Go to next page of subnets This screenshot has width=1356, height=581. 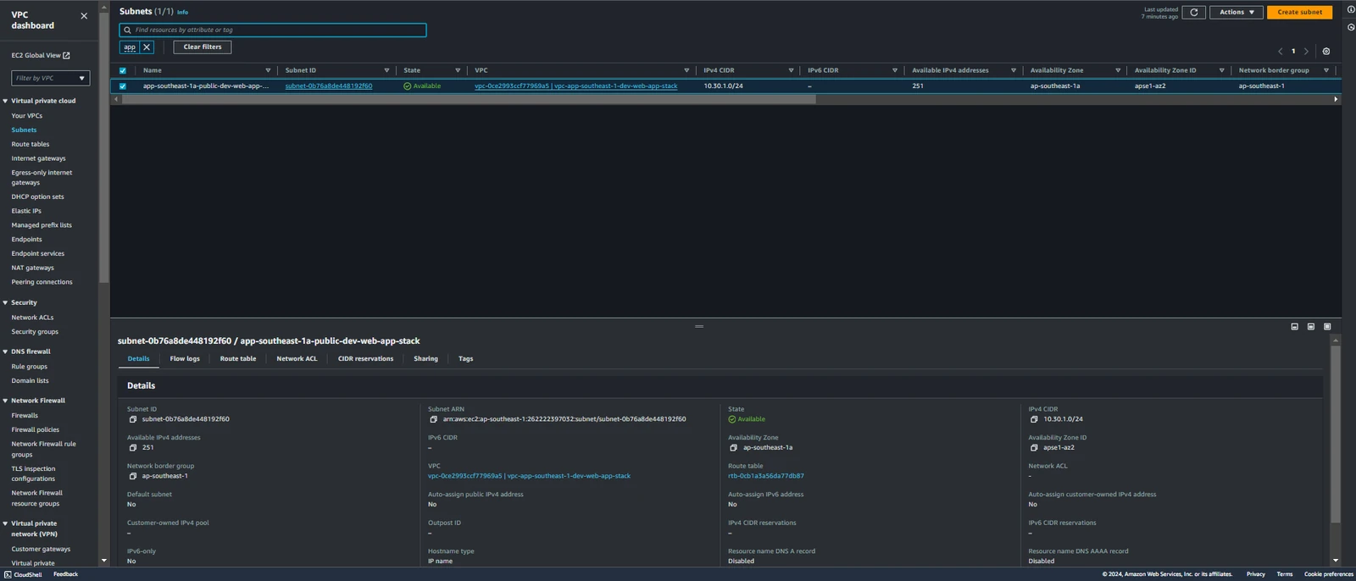click(1306, 52)
